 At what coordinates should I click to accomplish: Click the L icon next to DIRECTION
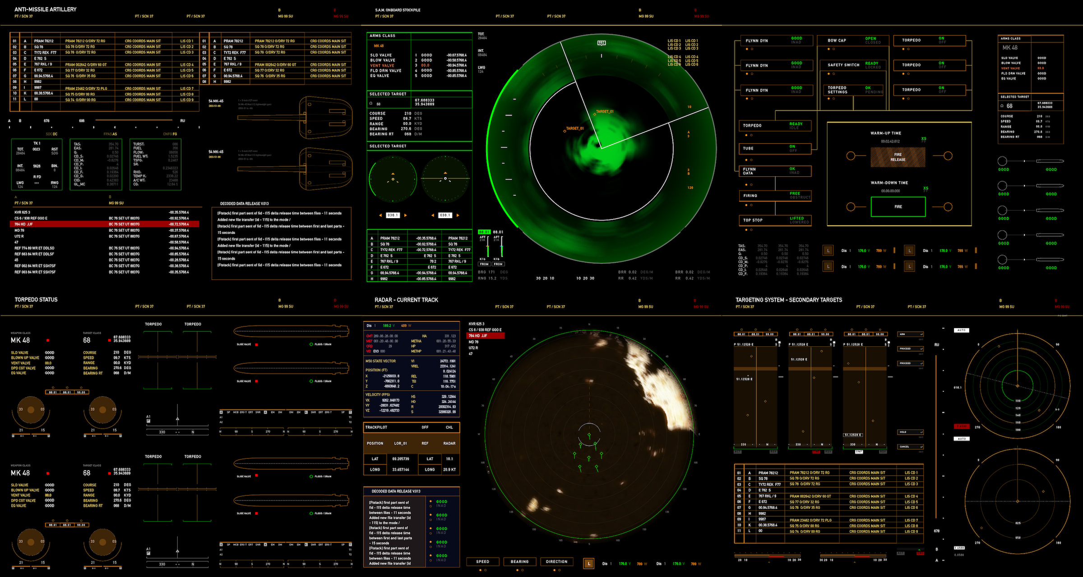coord(589,563)
